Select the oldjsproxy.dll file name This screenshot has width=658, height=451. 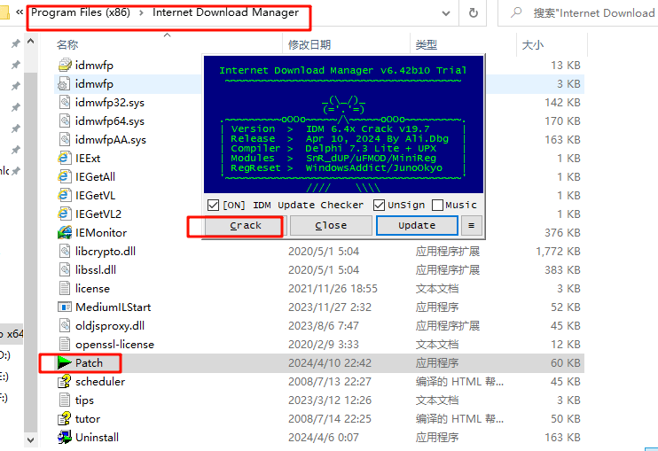(x=110, y=326)
